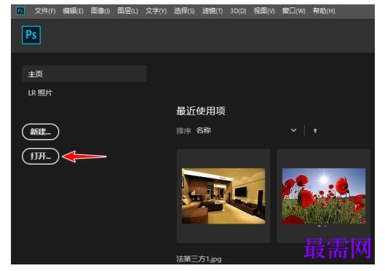Open the 文件(F) menu
The height and width of the screenshot is (271, 385).
pos(45,11)
